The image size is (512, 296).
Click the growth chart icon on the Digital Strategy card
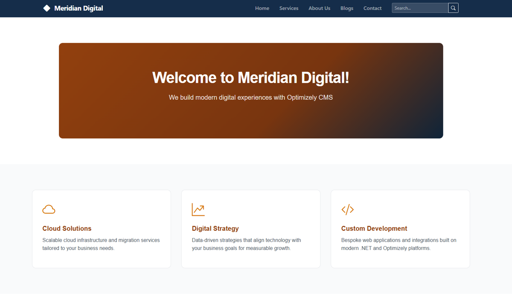point(198,209)
